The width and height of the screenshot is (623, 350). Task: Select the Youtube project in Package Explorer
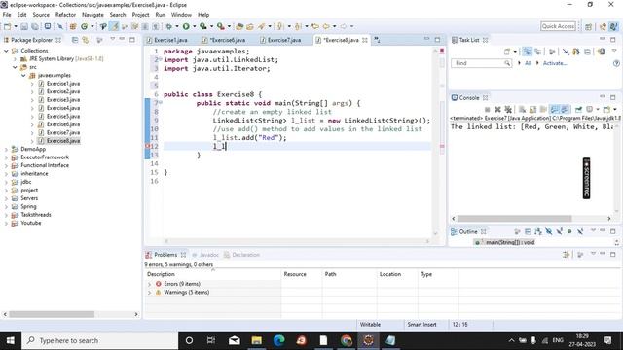[x=31, y=223]
